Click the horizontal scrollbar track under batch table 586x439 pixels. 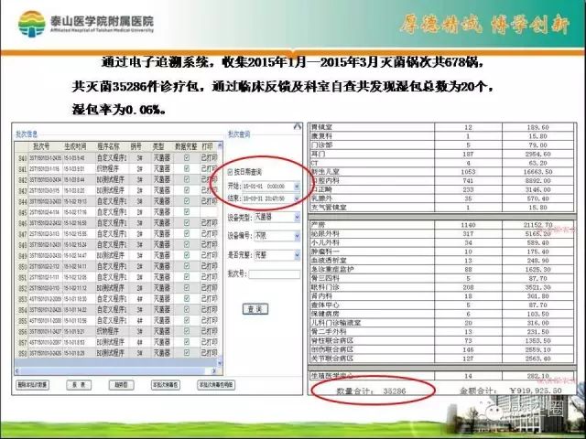(x=115, y=371)
